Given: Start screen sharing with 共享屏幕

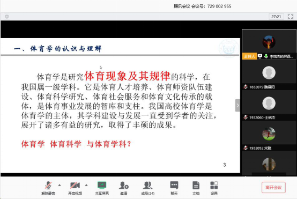Looking at the screenshot, I should 102,188.
